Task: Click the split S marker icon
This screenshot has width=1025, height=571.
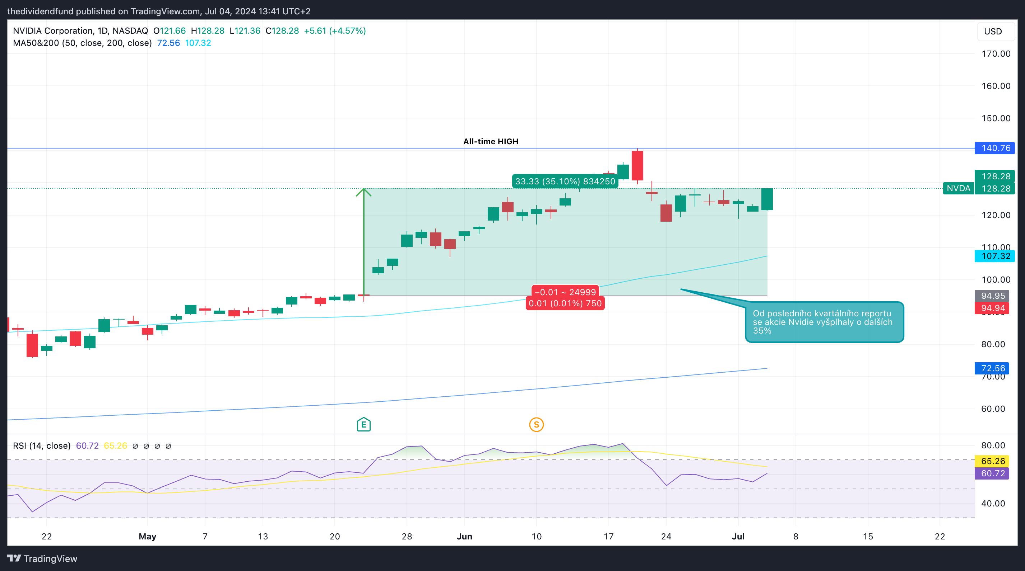Action: (x=536, y=424)
